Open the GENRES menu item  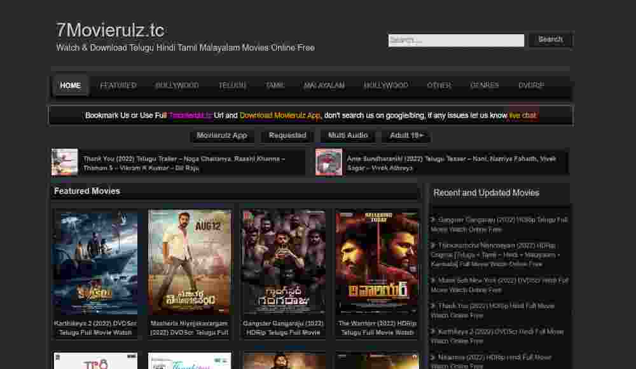(484, 86)
